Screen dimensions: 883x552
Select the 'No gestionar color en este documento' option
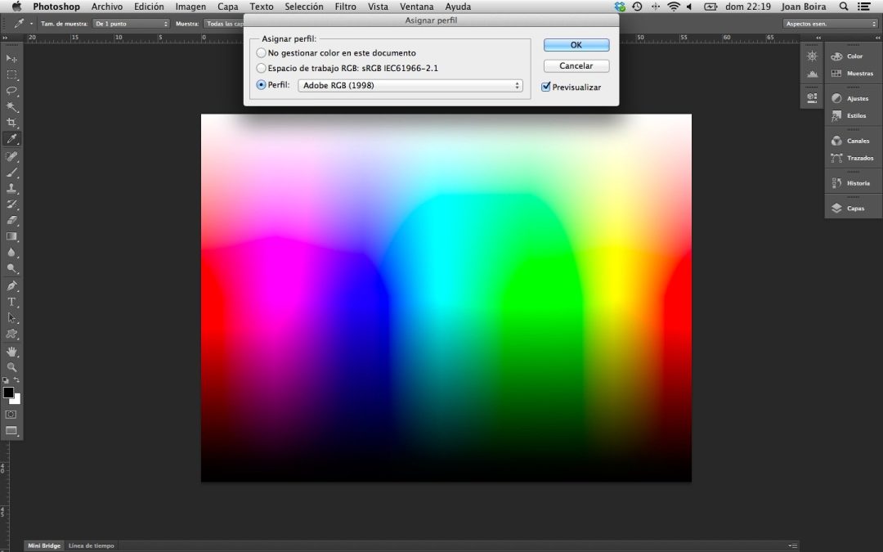click(x=261, y=52)
